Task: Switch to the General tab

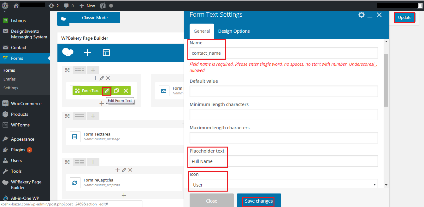Action: 202,31
